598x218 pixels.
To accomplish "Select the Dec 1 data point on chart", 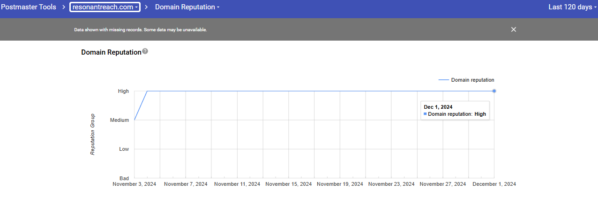I will tap(494, 91).
